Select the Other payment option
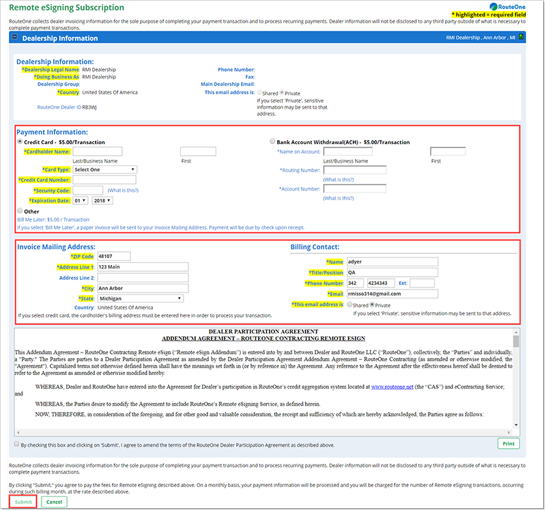Image resolution: width=546 pixels, height=511 pixels. coord(20,211)
